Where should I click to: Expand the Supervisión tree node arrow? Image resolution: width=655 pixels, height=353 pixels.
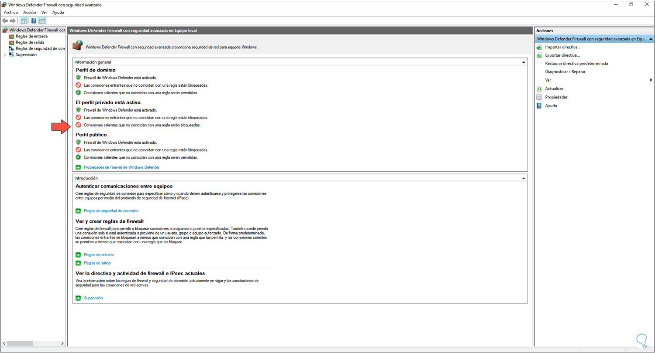[4, 55]
